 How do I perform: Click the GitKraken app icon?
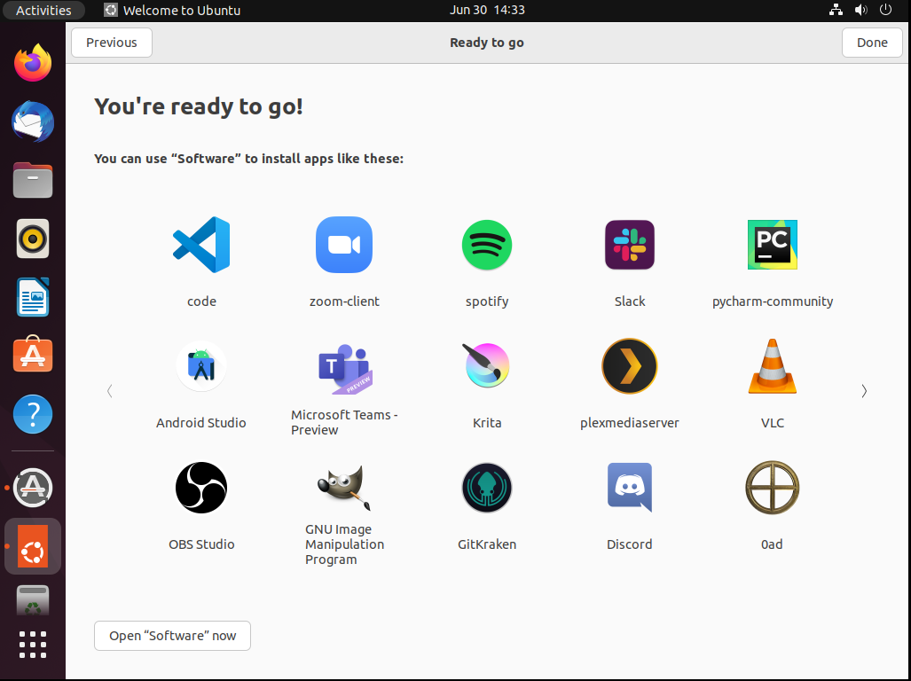pos(487,488)
